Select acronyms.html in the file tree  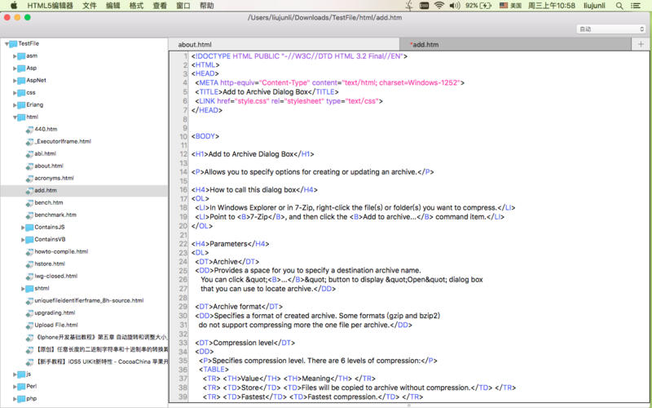tap(54, 178)
